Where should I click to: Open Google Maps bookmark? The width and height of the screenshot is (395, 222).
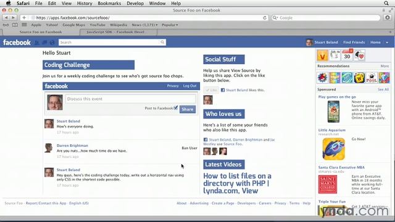coord(74,25)
